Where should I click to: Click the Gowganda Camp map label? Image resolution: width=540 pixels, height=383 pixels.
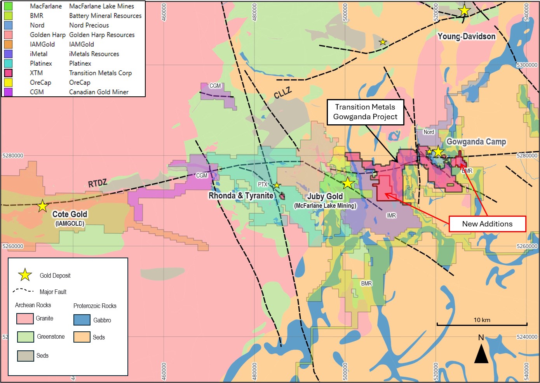click(x=476, y=142)
